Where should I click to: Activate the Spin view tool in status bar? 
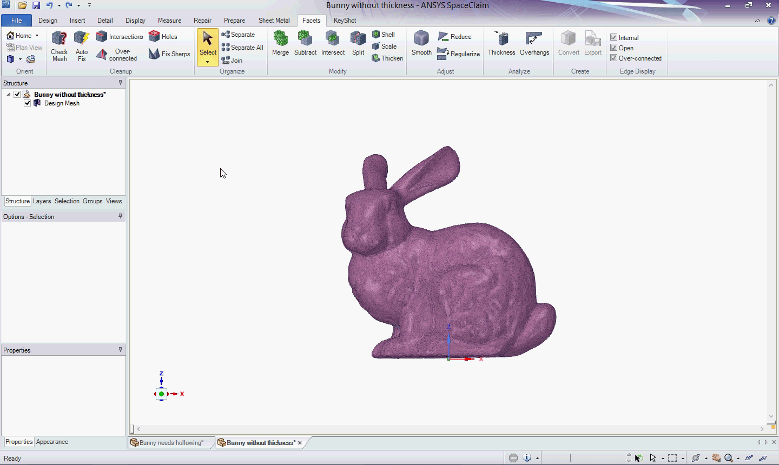coord(696,458)
